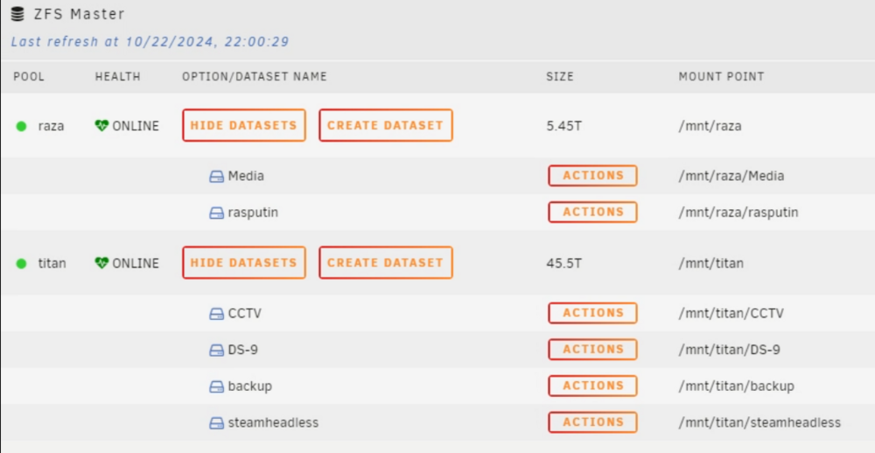Select the raza pool name
Image resolution: width=875 pixels, height=453 pixels.
(x=52, y=126)
